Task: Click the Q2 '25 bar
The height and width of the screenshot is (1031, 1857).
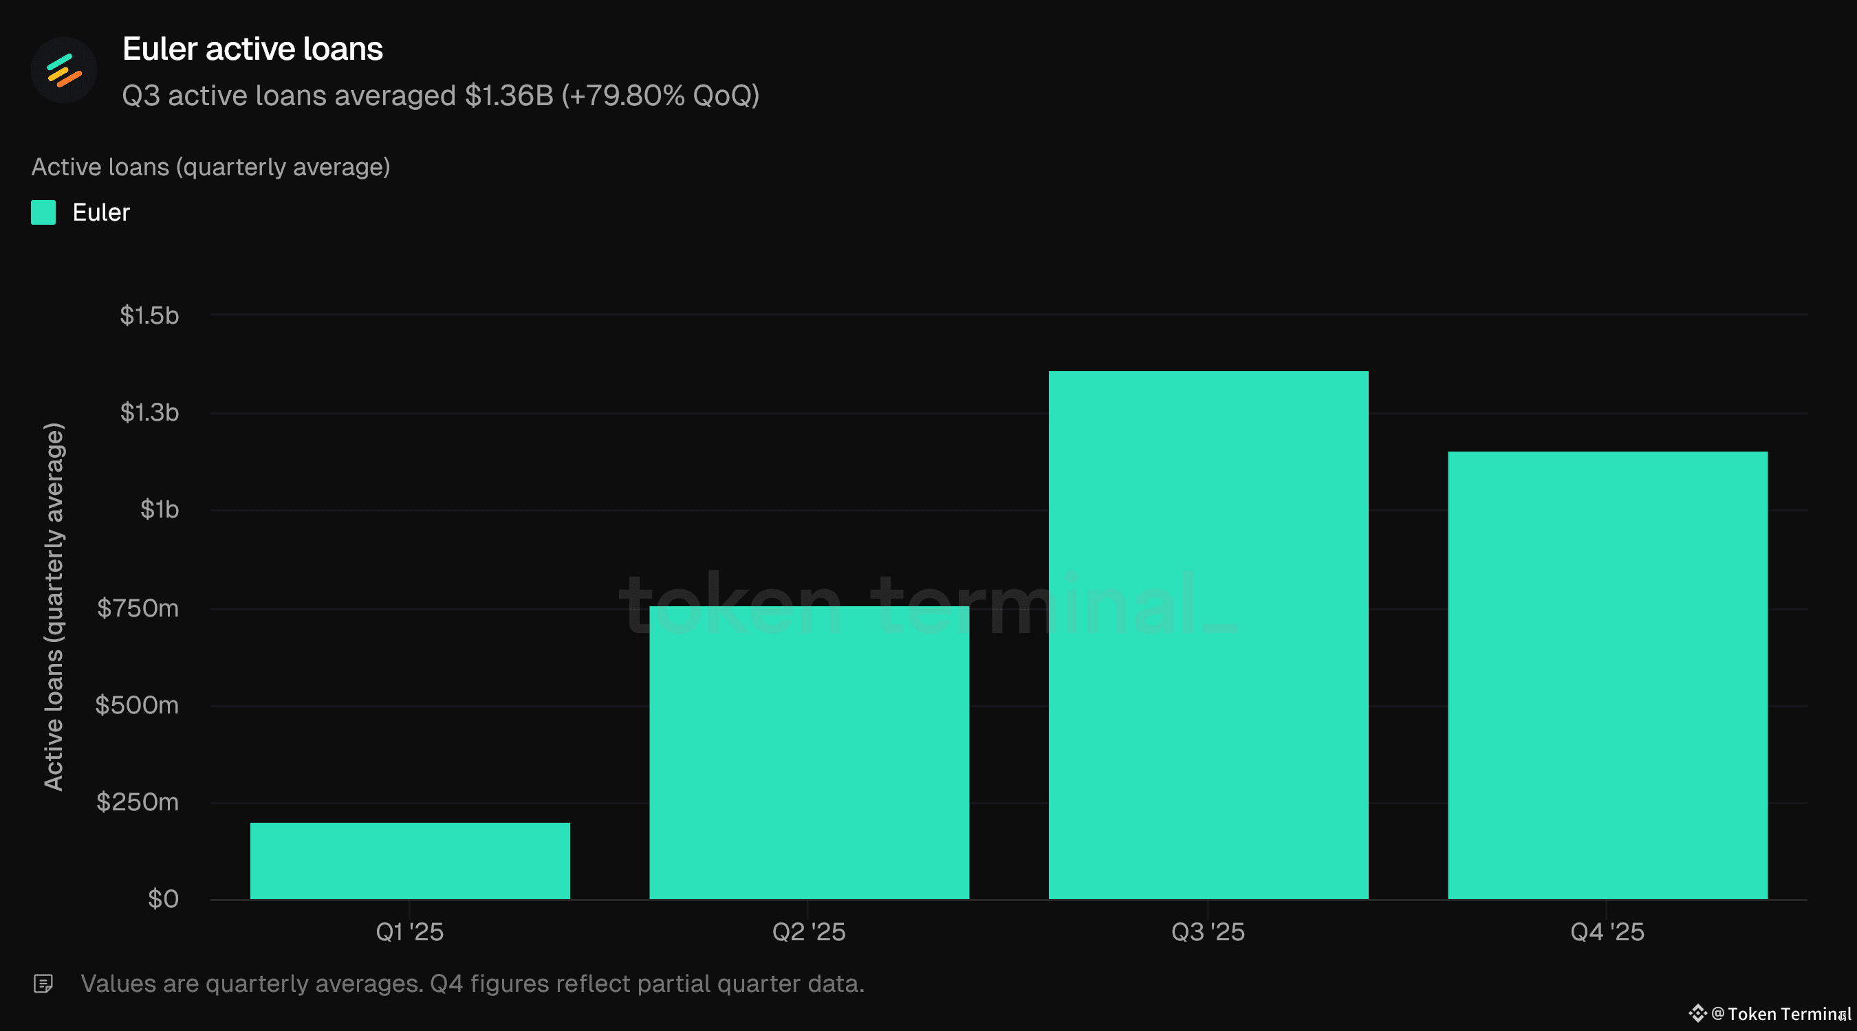Action: (809, 752)
